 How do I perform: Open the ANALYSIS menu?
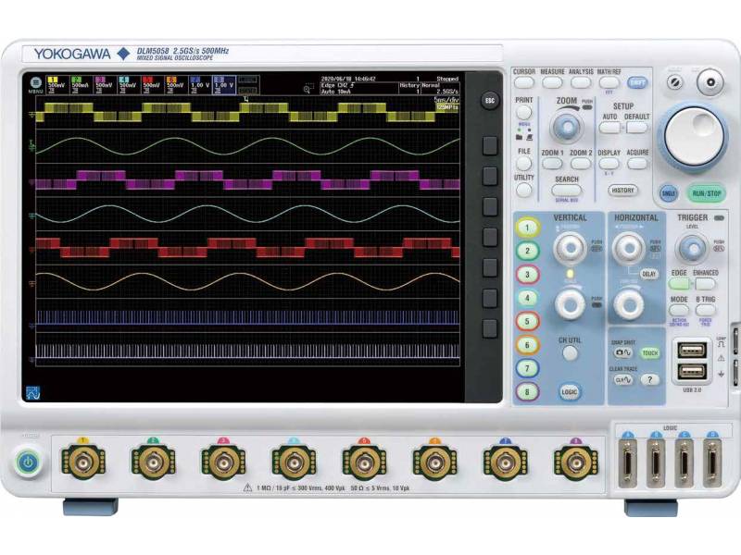tap(580, 82)
